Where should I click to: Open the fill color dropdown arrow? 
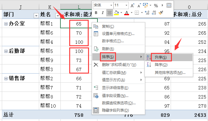point(121,13)
